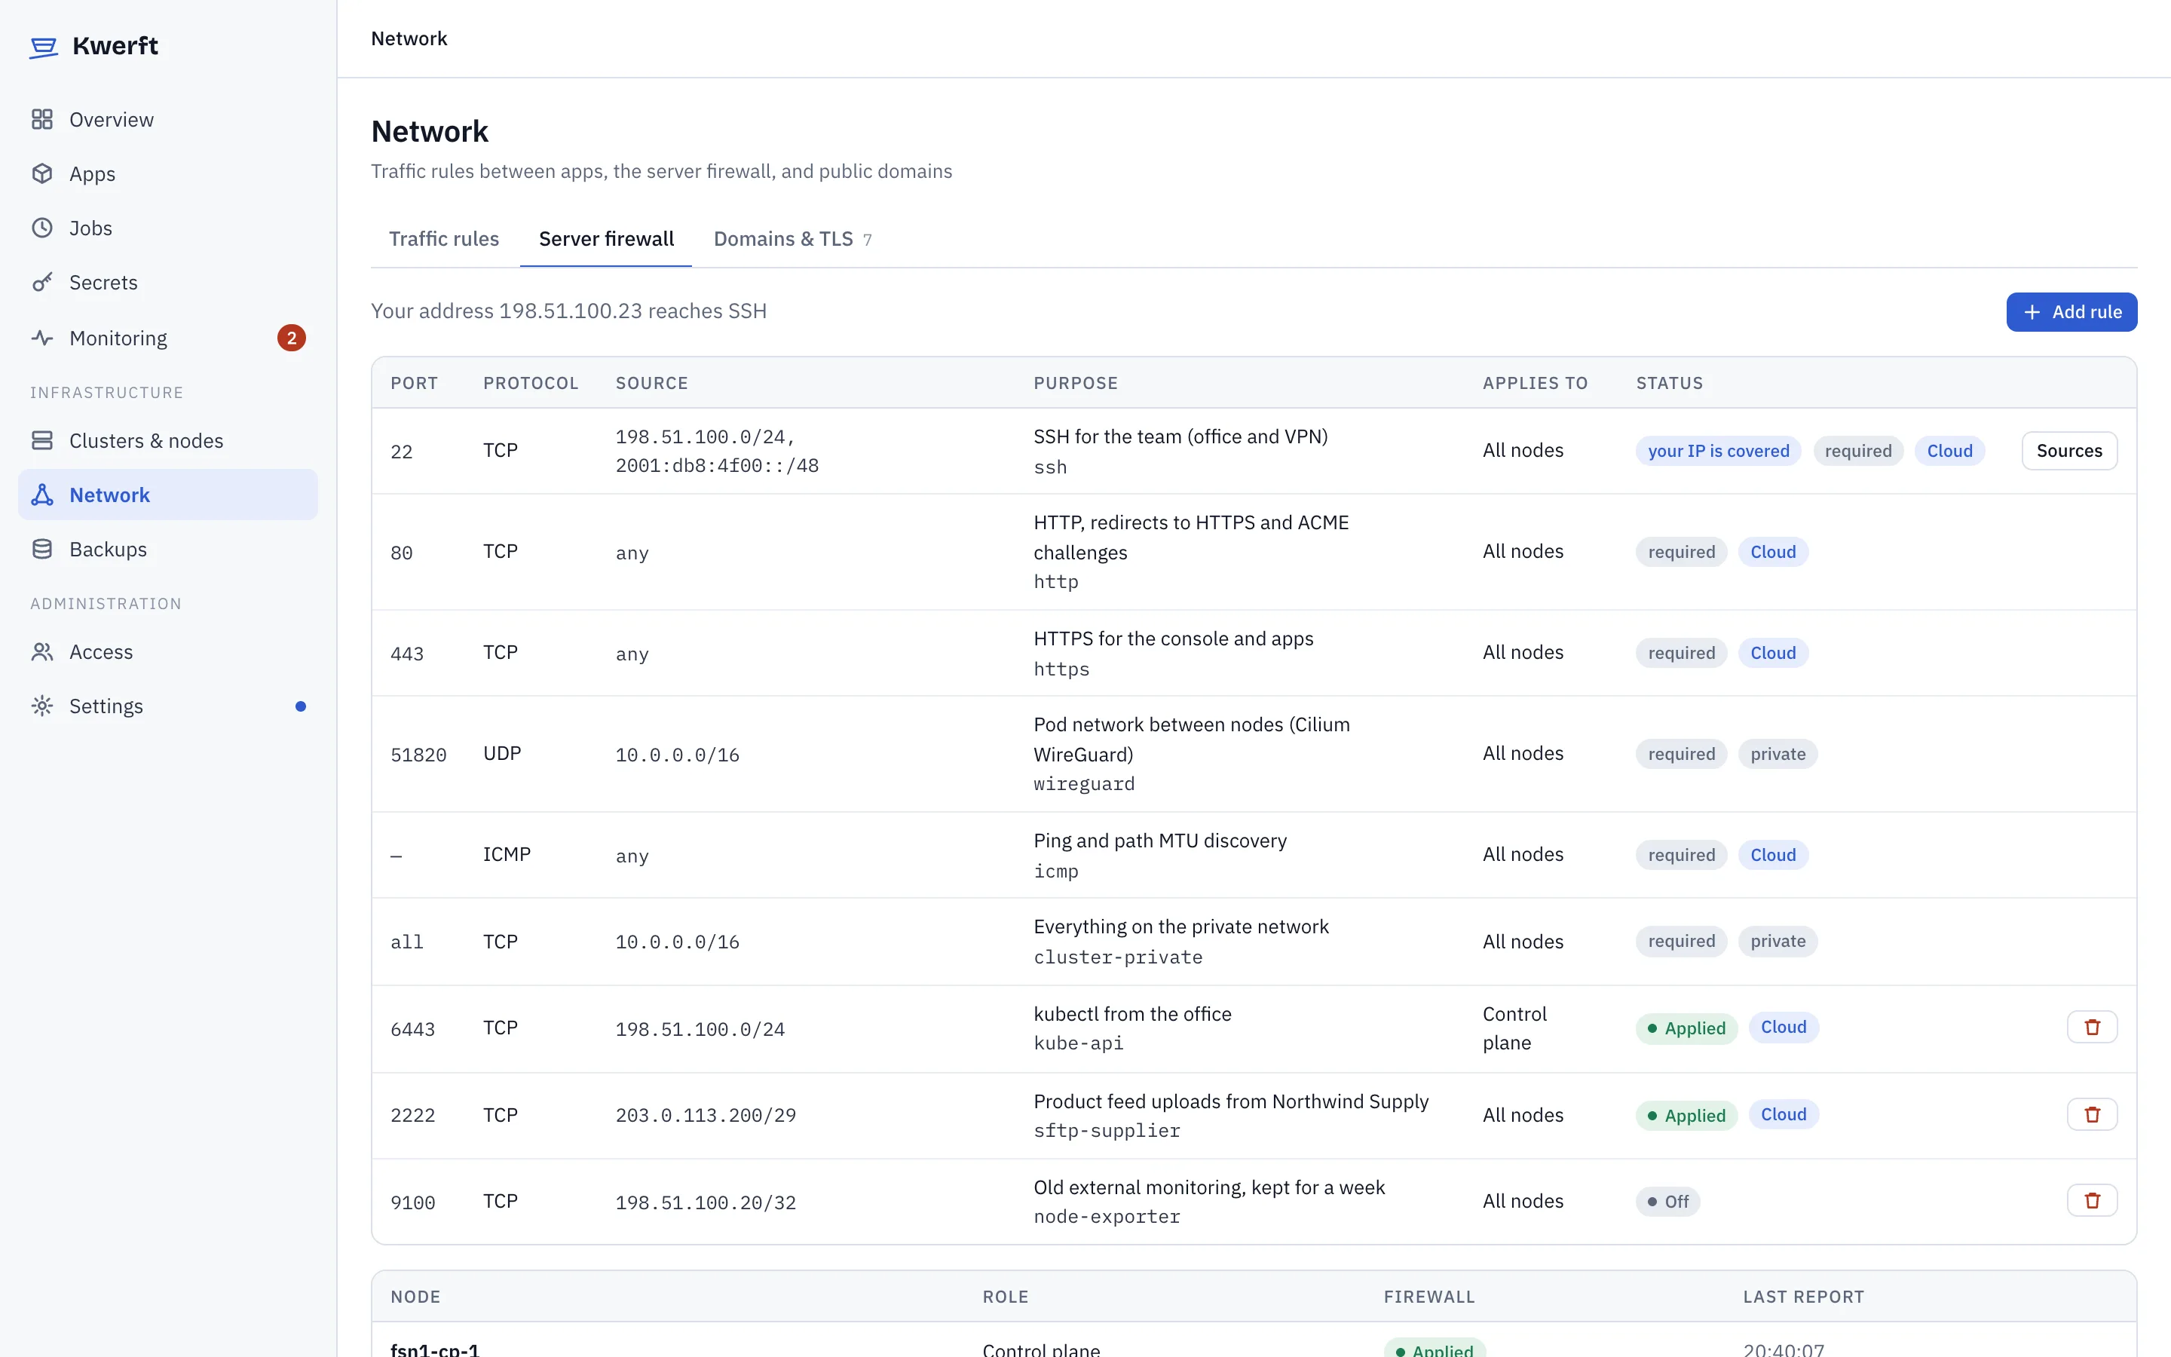Click the Monitoring pulse icon
Image resolution: width=2171 pixels, height=1357 pixels.
pos(42,338)
